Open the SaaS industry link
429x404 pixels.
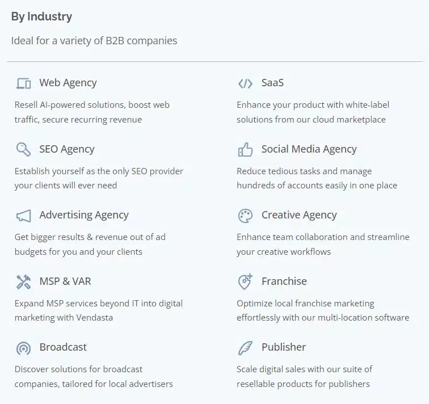tap(272, 83)
